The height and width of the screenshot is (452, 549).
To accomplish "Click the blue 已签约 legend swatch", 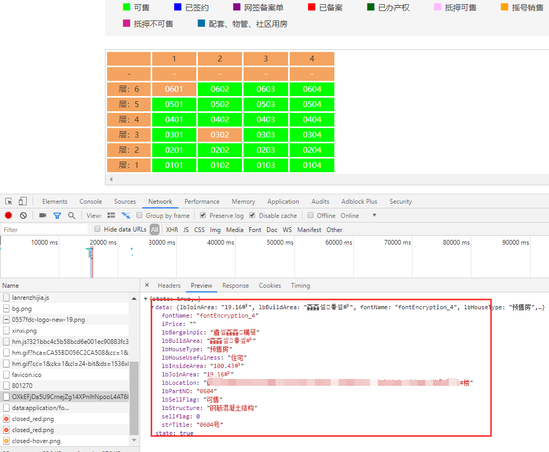I will tap(178, 7).
